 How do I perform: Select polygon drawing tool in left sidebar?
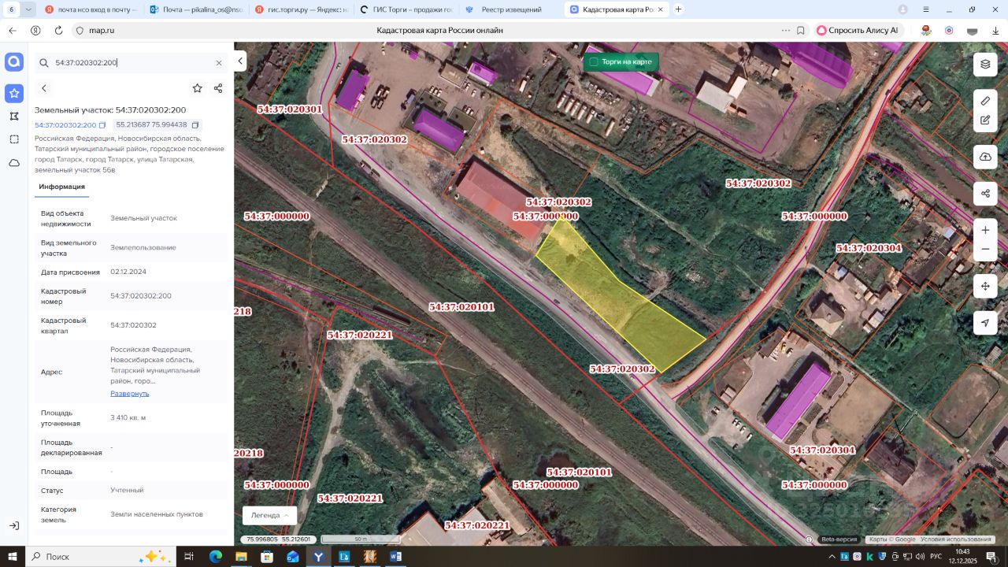[x=14, y=117]
